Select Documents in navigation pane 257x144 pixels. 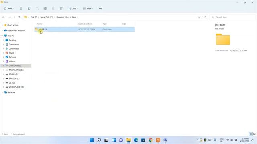(x=14, y=44)
